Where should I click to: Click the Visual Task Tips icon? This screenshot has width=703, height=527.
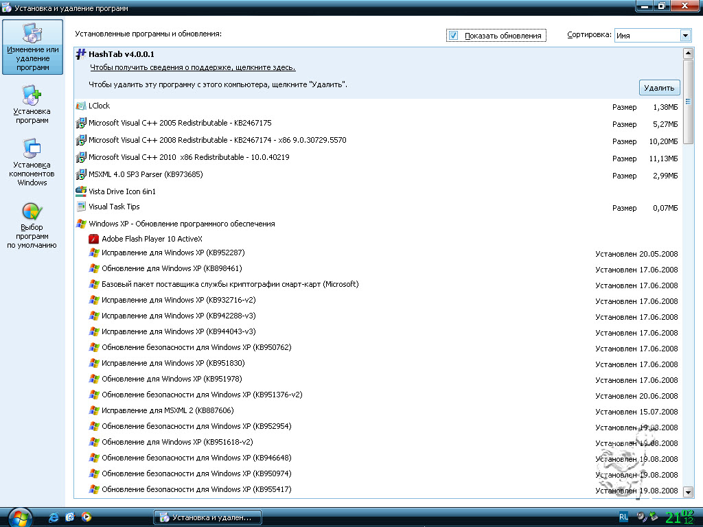point(81,207)
